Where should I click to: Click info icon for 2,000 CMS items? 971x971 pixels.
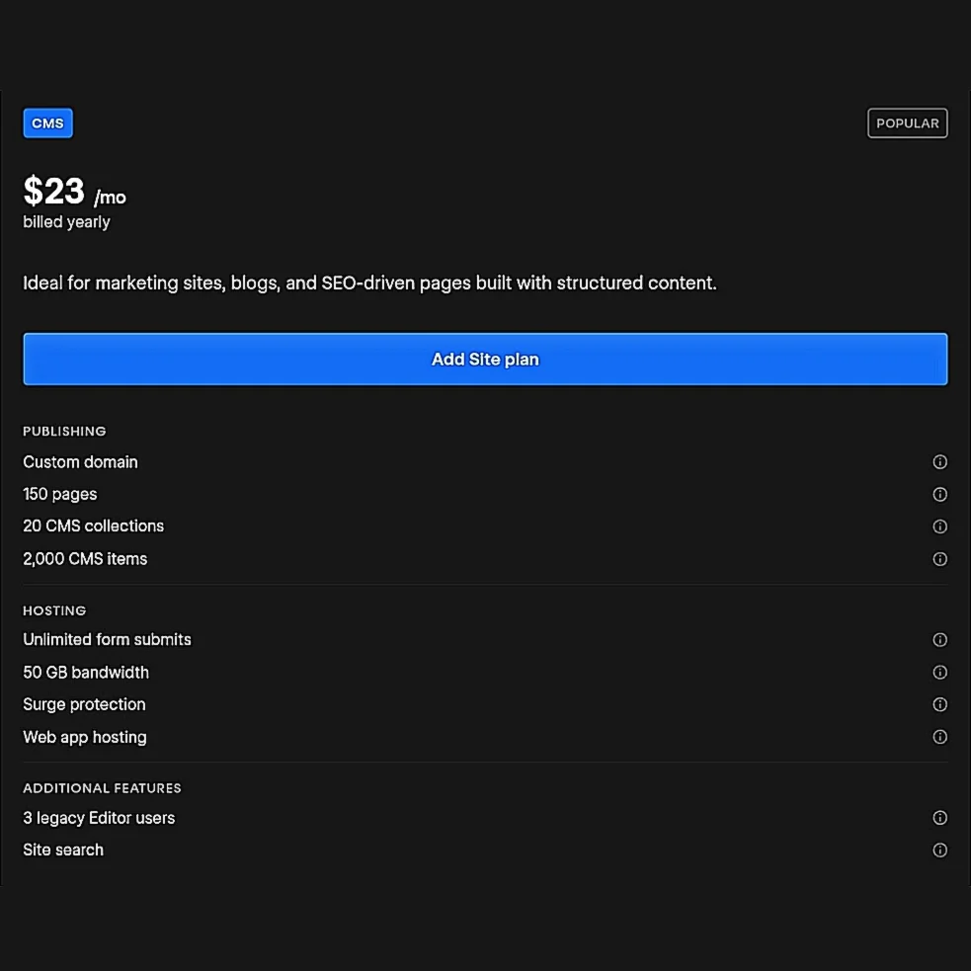[x=939, y=559]
